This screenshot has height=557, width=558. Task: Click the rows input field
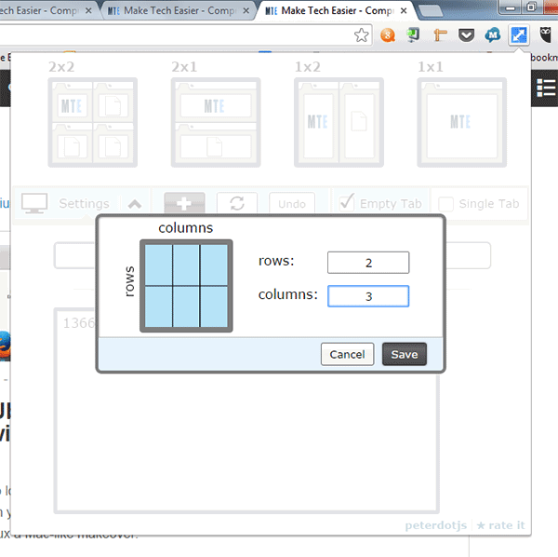(x=367, y=263)
